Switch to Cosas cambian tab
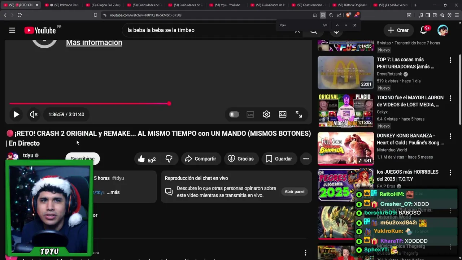This screenshot has width=462, height=260. pyautogui.click(x=309, y=5)
